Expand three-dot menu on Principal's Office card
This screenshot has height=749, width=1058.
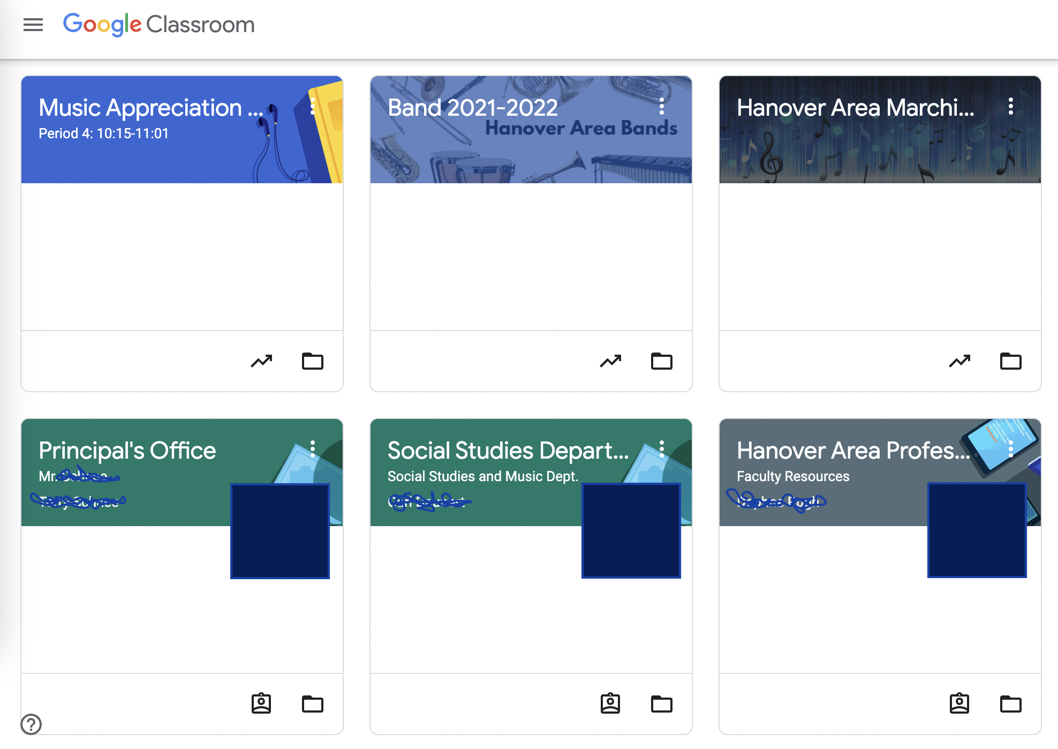tap(313, 449)
